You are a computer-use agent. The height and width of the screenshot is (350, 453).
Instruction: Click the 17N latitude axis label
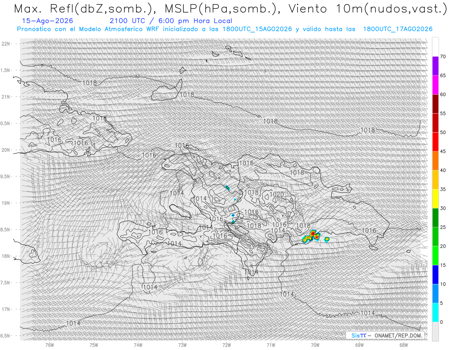pyautogui.click(x=5, y=309)
